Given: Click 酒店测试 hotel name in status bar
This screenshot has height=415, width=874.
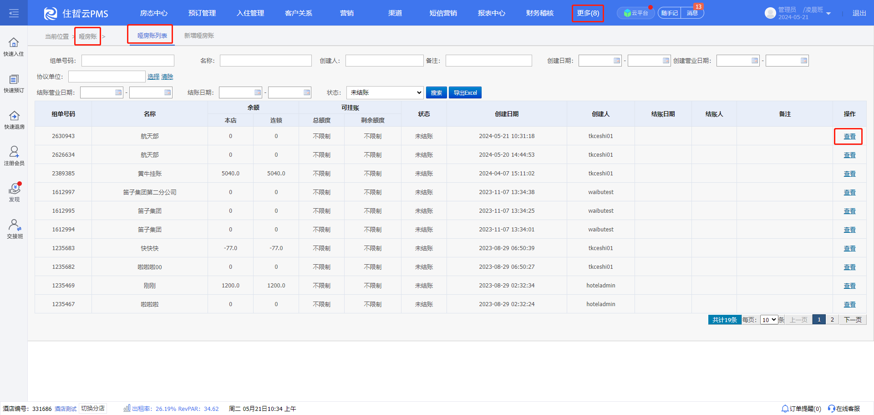Looking at the screenshot, I should pos(66,409).
